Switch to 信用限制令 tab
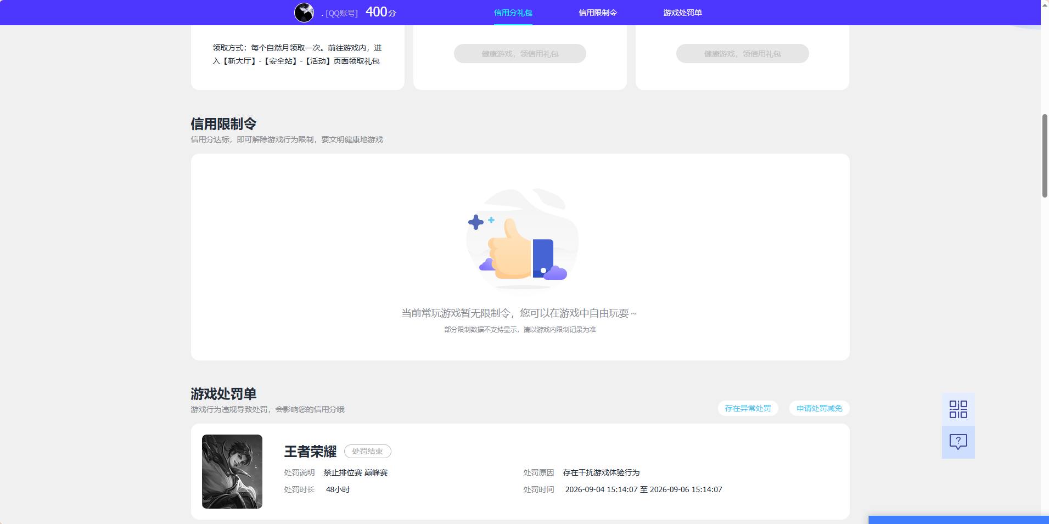This screenshot has height=524, width=1049. click(598, 13)
